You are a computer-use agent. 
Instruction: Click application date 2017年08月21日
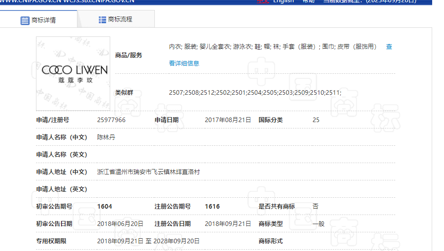(x=228, y=120)
